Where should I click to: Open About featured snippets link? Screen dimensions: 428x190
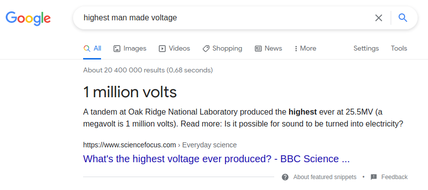point(325,177)
